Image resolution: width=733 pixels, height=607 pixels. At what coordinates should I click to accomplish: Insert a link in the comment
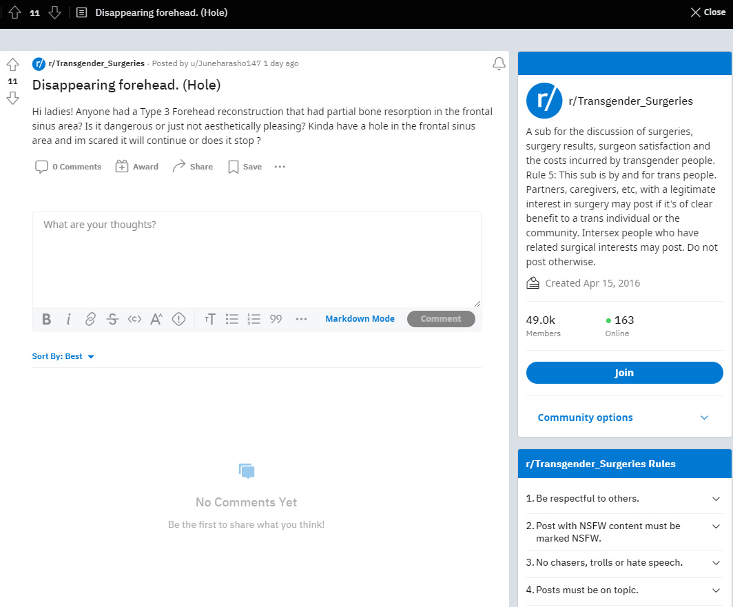tap(90, 319)
